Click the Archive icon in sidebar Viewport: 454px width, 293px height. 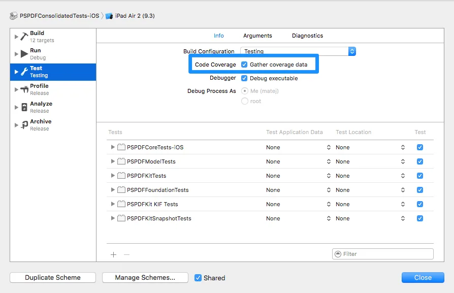coord(24,125)
